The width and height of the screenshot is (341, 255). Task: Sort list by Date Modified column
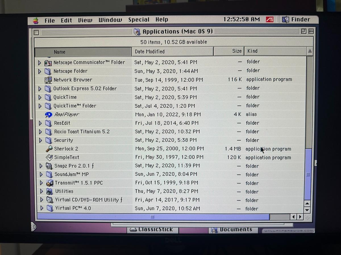click(x=172, y=52)
